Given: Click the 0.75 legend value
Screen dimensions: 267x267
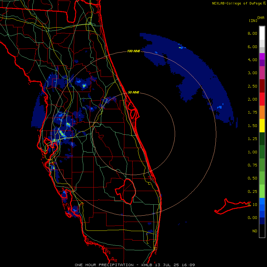Looking at the screenshot, I should pyautogui.click(x=252, y=165).
